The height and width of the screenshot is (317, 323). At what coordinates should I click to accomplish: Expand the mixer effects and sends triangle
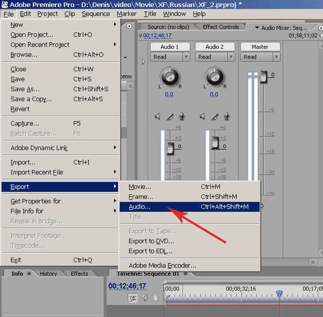point(143,61)
